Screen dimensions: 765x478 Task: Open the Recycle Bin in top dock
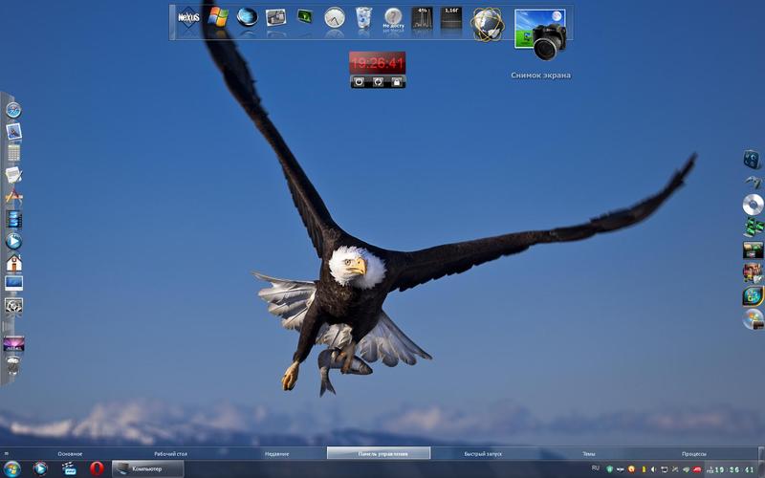(x=363, y=17)
